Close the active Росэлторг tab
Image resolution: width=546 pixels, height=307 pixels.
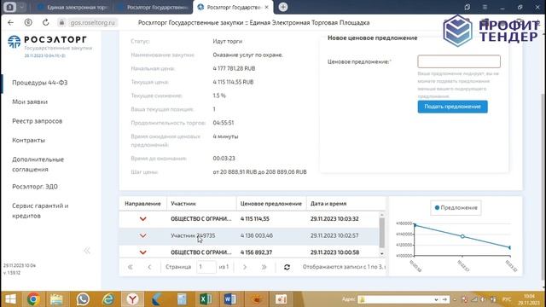pos(267,7)
